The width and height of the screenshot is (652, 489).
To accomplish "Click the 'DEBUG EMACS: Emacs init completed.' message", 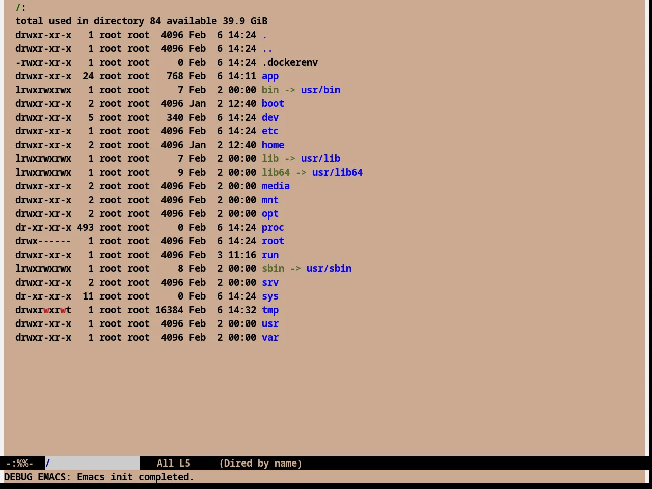I will pos(99,477).
